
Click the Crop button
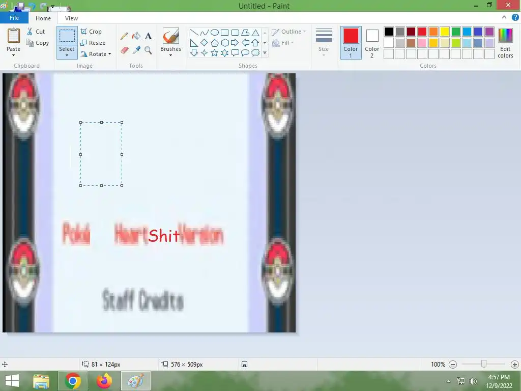tap(91, 32)
